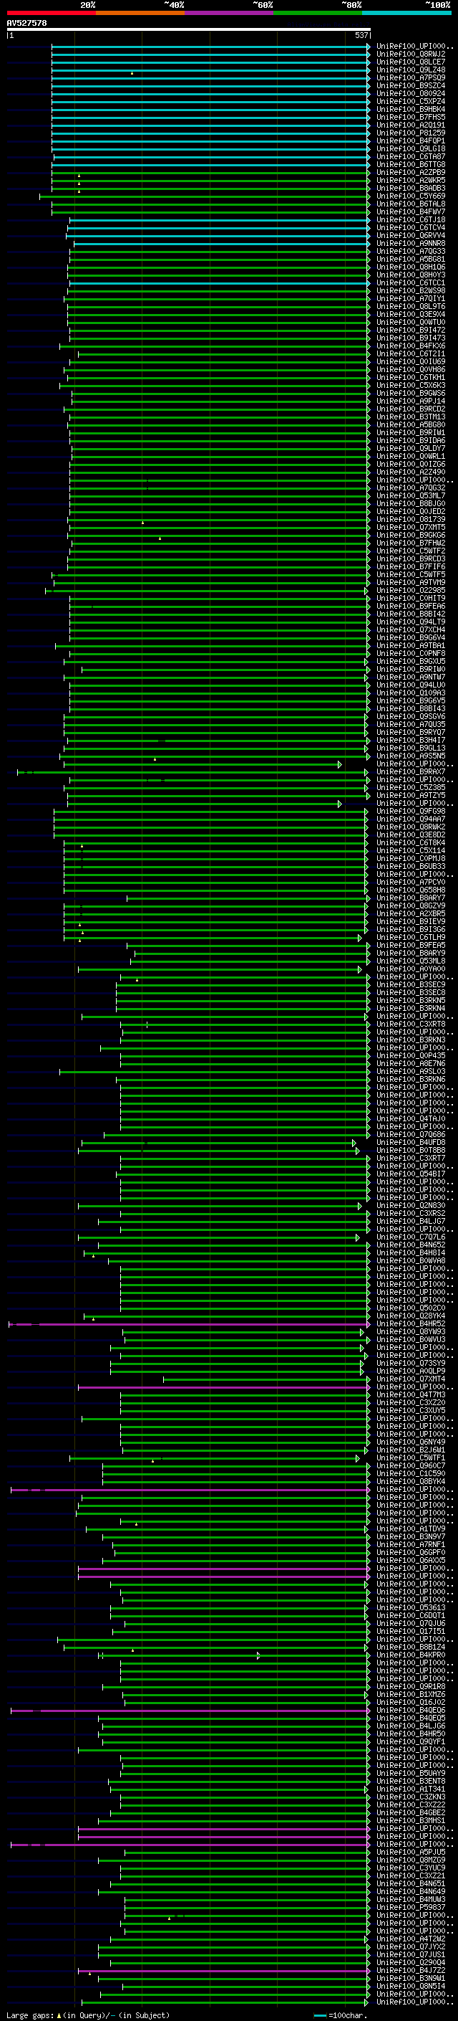Pick the subject UniRef100_B2WS98
Viewport: 458px width, 2021px height.
pyautogui.click(x=411, y=290)
